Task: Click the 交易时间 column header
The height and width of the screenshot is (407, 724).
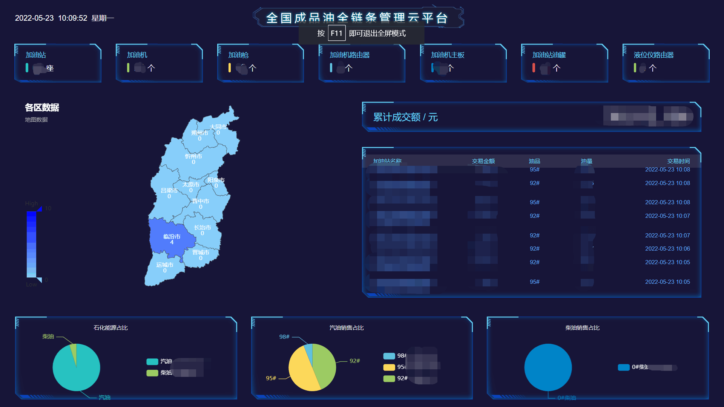Action: click(x=678, y=161)
